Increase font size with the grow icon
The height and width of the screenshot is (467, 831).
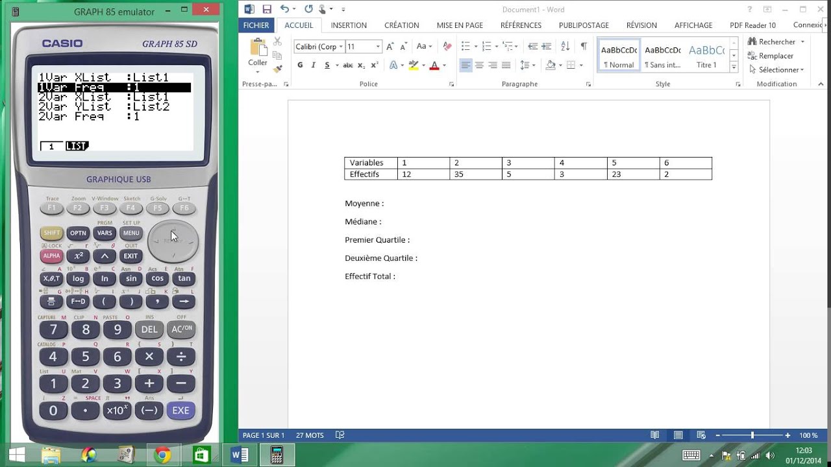point(390,47)
